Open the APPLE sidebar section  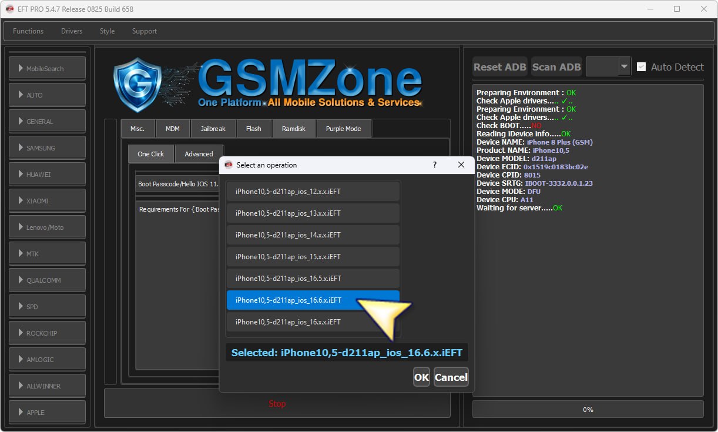47,412
